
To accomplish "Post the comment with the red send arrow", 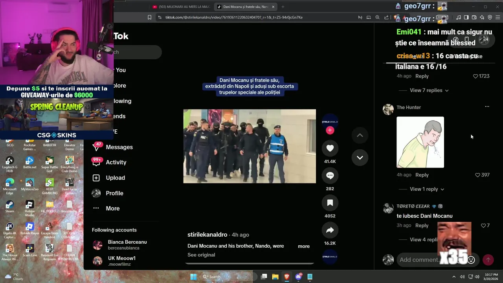I will (488, 260).
